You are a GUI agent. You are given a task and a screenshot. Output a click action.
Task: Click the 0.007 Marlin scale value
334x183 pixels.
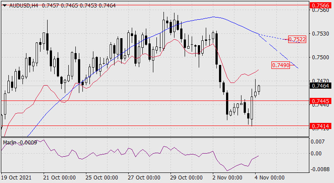tap(318, 141)
